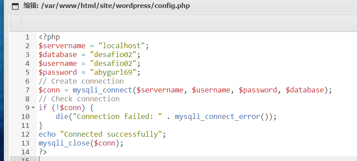The image size is (357, 161).
Task: Click the "abygurl69" password string
Action: [x=113, y=73]
